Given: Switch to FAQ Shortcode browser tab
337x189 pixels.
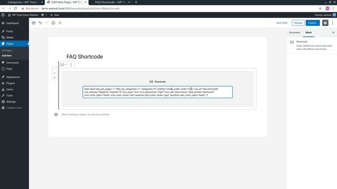Looking at the screenshot, I should (110, 2).
